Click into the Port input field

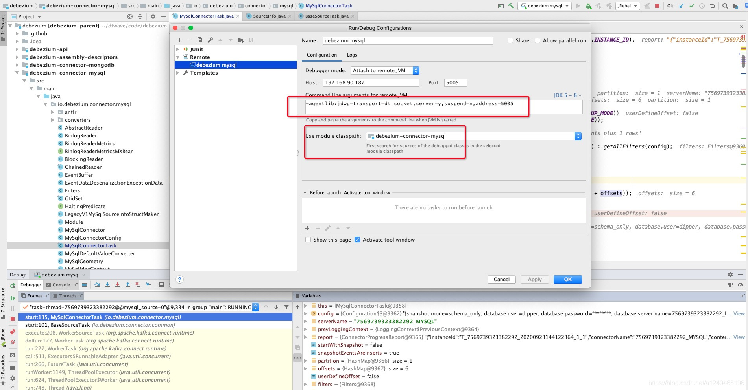pyautogui.click(x=455, y=82)
